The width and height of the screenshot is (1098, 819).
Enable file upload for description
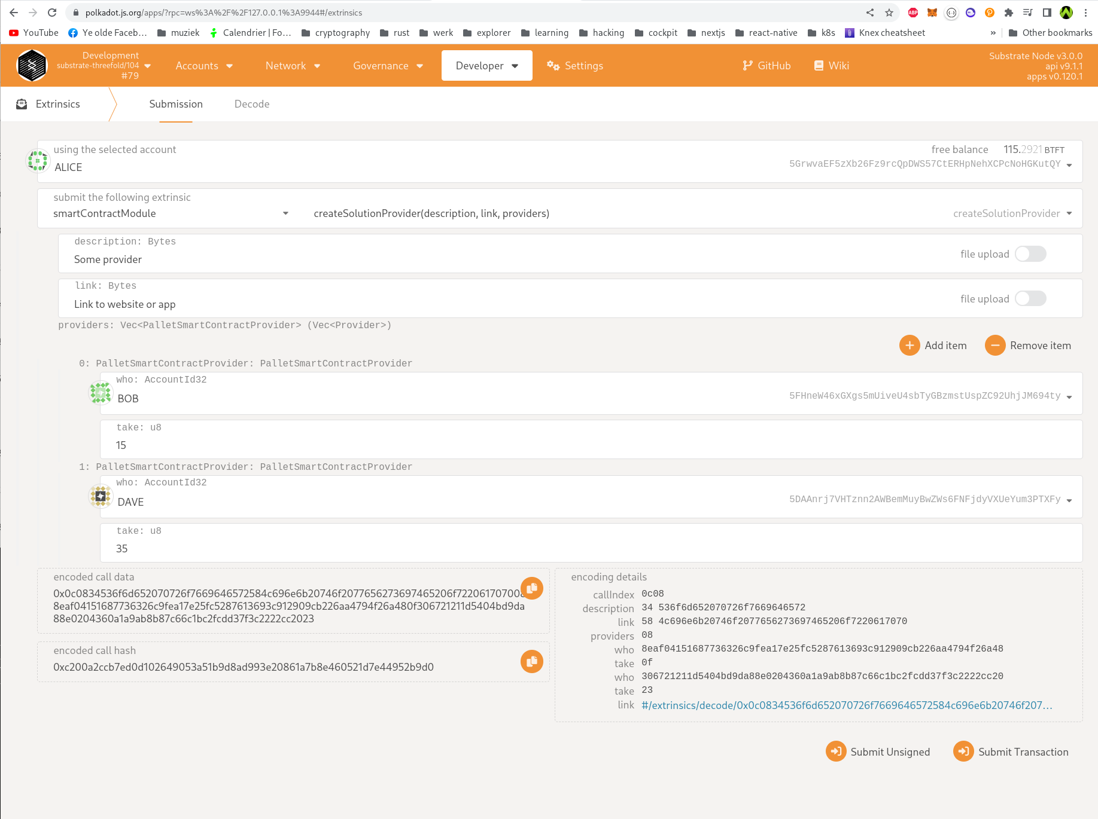coord(1030,254)
